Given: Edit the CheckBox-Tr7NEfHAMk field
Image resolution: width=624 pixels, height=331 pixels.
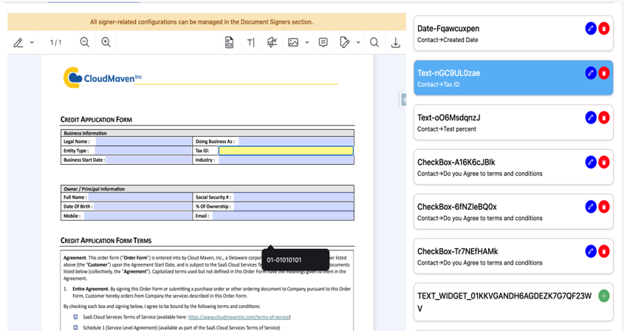Looking at the screenshot, I should [x=591, y=252].
